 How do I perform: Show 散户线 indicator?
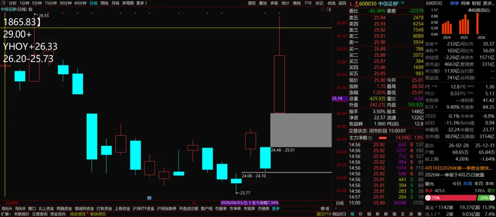click(x=207, y=208)
